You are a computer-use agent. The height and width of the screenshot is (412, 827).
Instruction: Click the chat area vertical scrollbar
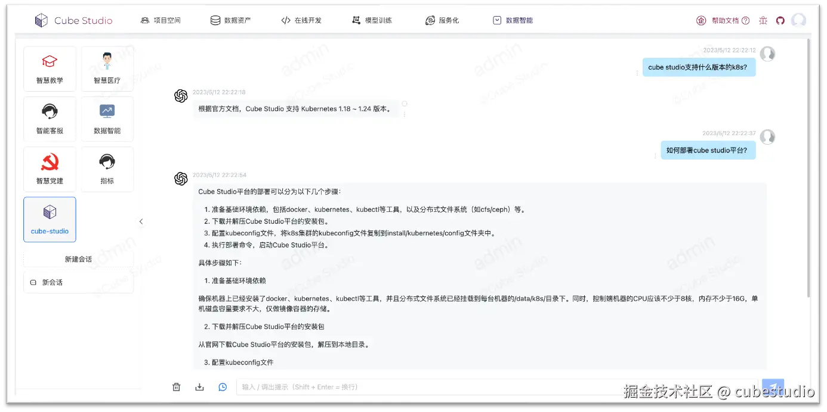[x=809, y=167]
